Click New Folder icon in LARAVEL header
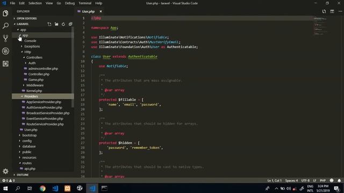 coord(56,24)
